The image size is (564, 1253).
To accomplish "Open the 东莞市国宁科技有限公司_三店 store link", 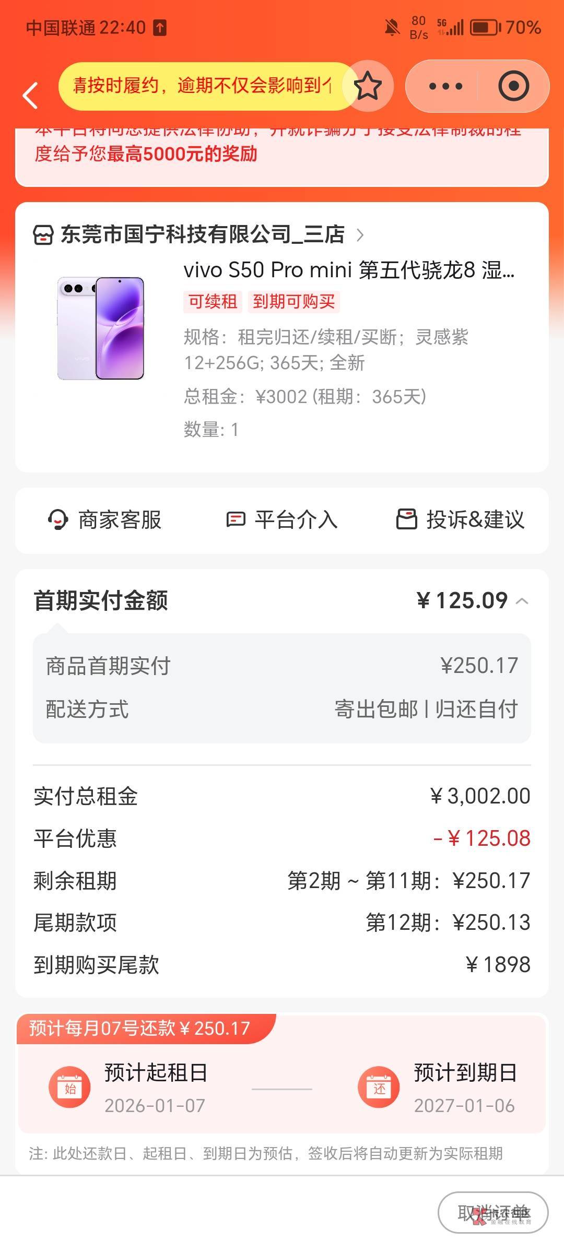I will [203, 235].
